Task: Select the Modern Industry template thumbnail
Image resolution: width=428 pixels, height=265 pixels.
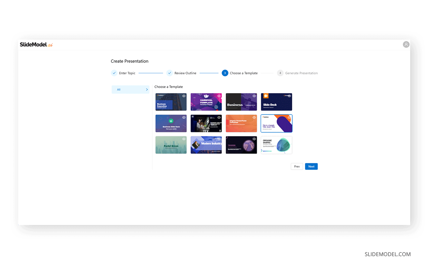Action: coord(206,145)
